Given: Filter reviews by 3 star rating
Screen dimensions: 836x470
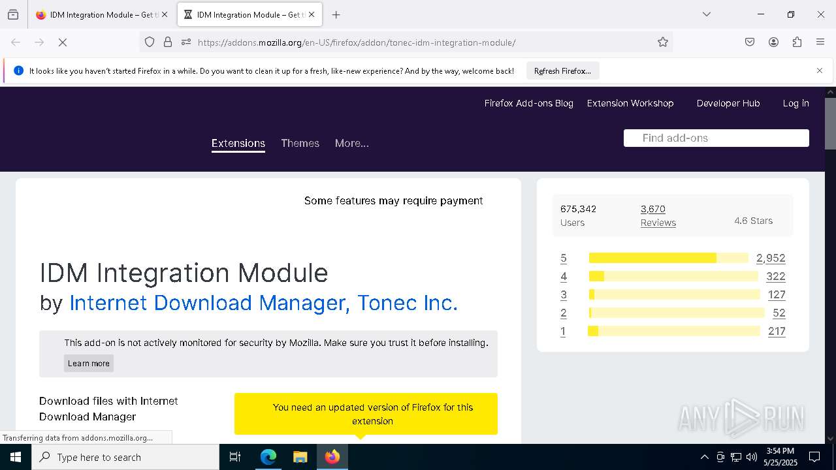Looking at the screenshot, I should click(x=564, y=294).
